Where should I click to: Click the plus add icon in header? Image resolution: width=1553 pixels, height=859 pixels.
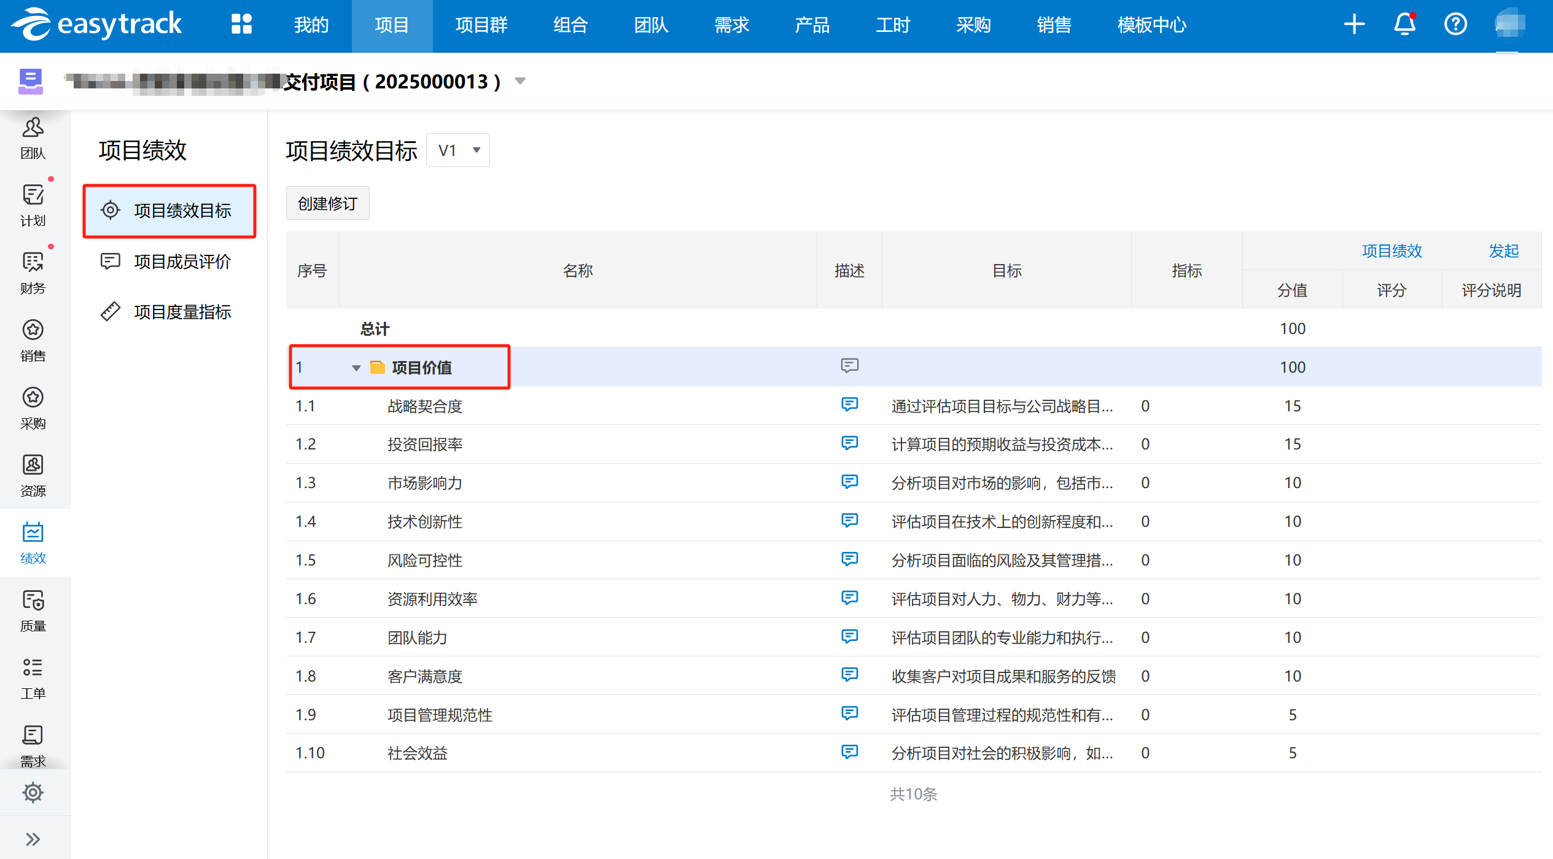tap(1354, 25)
